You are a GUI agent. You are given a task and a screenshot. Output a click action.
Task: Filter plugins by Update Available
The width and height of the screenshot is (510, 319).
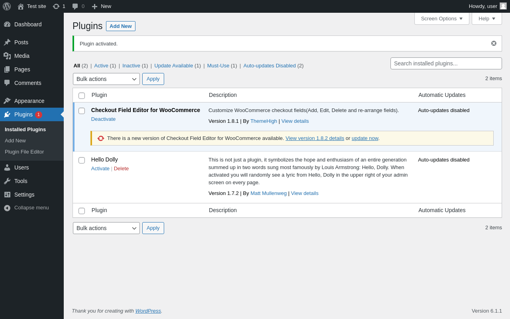pos(173,66)
